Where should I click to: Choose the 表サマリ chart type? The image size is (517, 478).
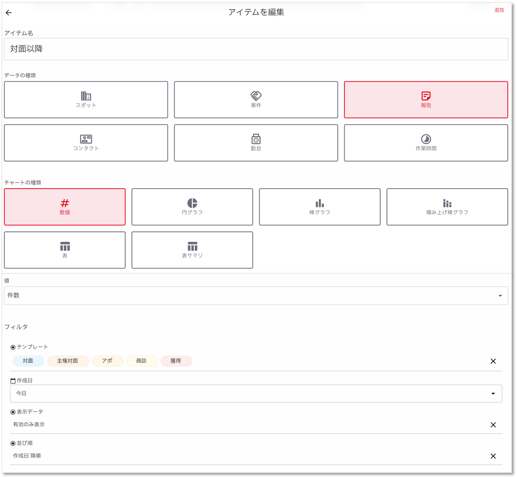pyautogui.click(x=192, y=250)
